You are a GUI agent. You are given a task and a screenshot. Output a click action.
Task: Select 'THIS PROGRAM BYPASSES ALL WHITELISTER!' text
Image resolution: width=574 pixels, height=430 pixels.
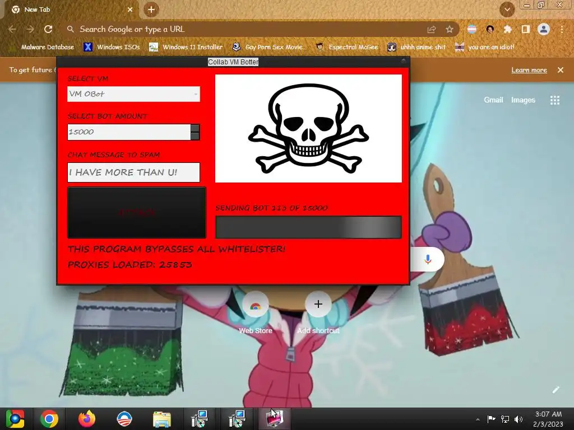176,249
